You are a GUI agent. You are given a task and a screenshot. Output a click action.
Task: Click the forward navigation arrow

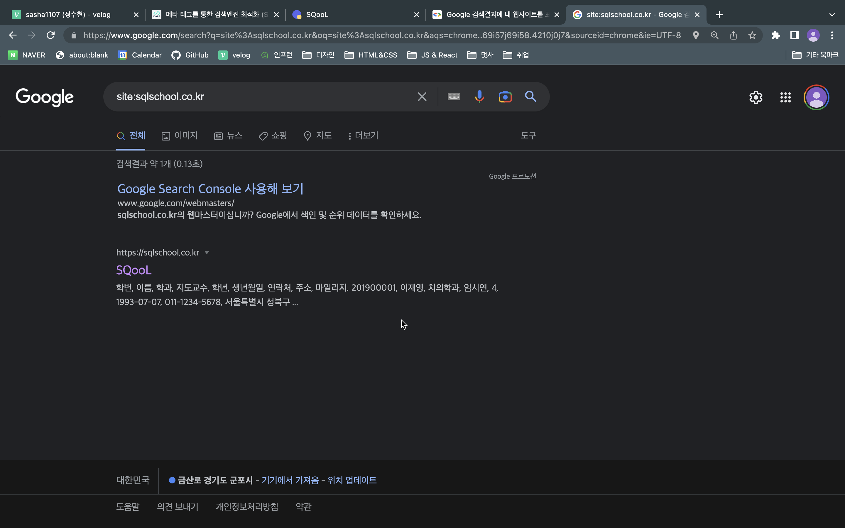32,35
